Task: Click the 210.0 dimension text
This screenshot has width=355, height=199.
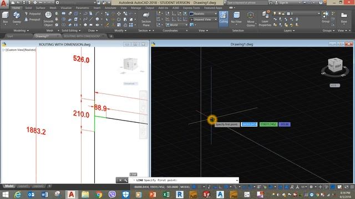Action: coord(81,114)
